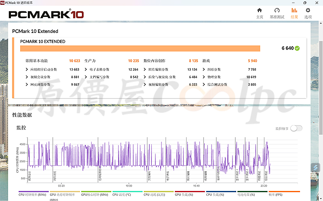Toggle 帧率 (FPS) legend series

(x=284, y=194)
